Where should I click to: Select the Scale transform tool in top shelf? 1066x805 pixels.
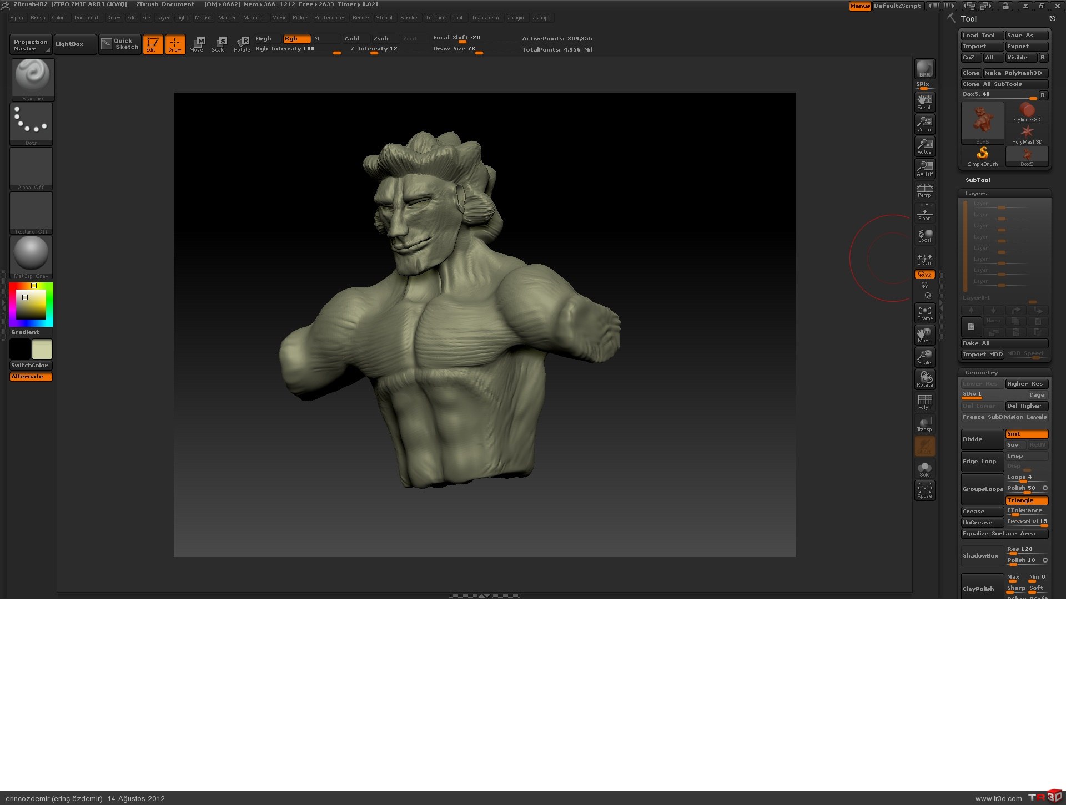(219, 44)
